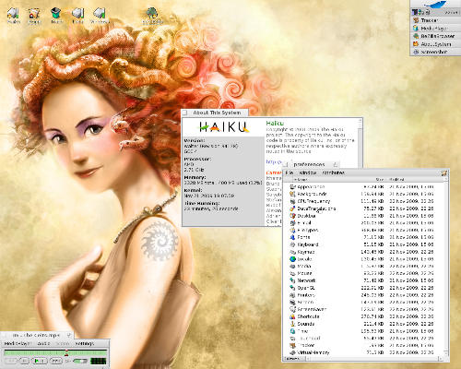The width and height of the screenshot is (461, 369).
Task: Click the green seek bar in media player
Action: [x=55, y=352]
